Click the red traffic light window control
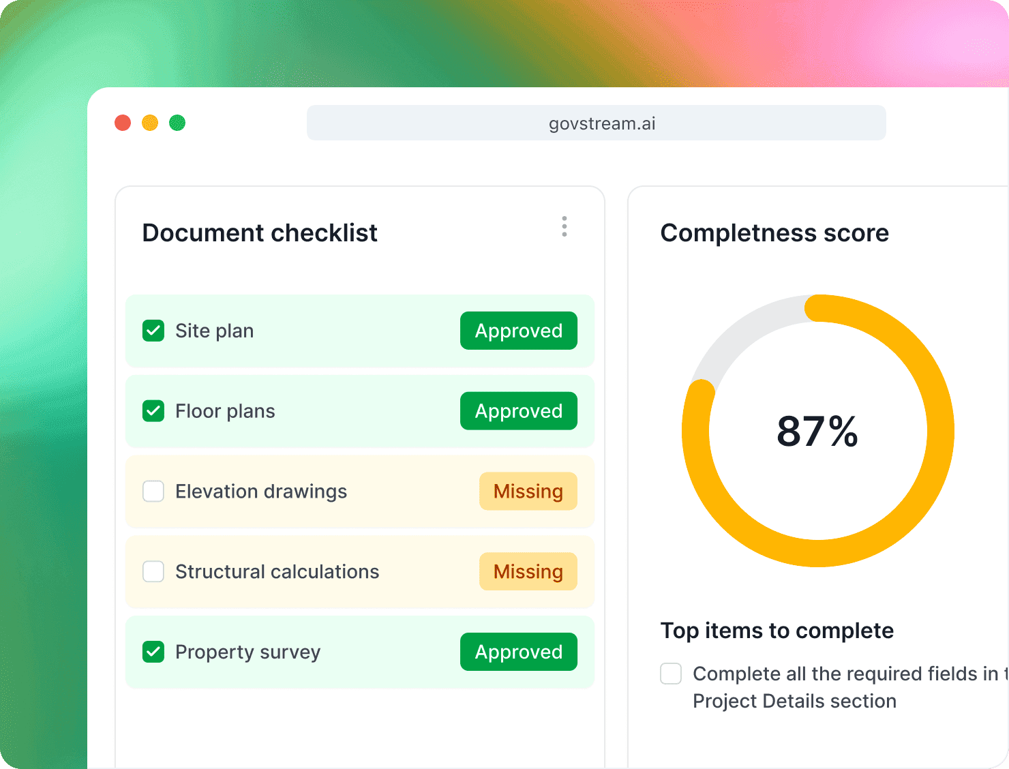1009x769 pixels. click(123, 123)
